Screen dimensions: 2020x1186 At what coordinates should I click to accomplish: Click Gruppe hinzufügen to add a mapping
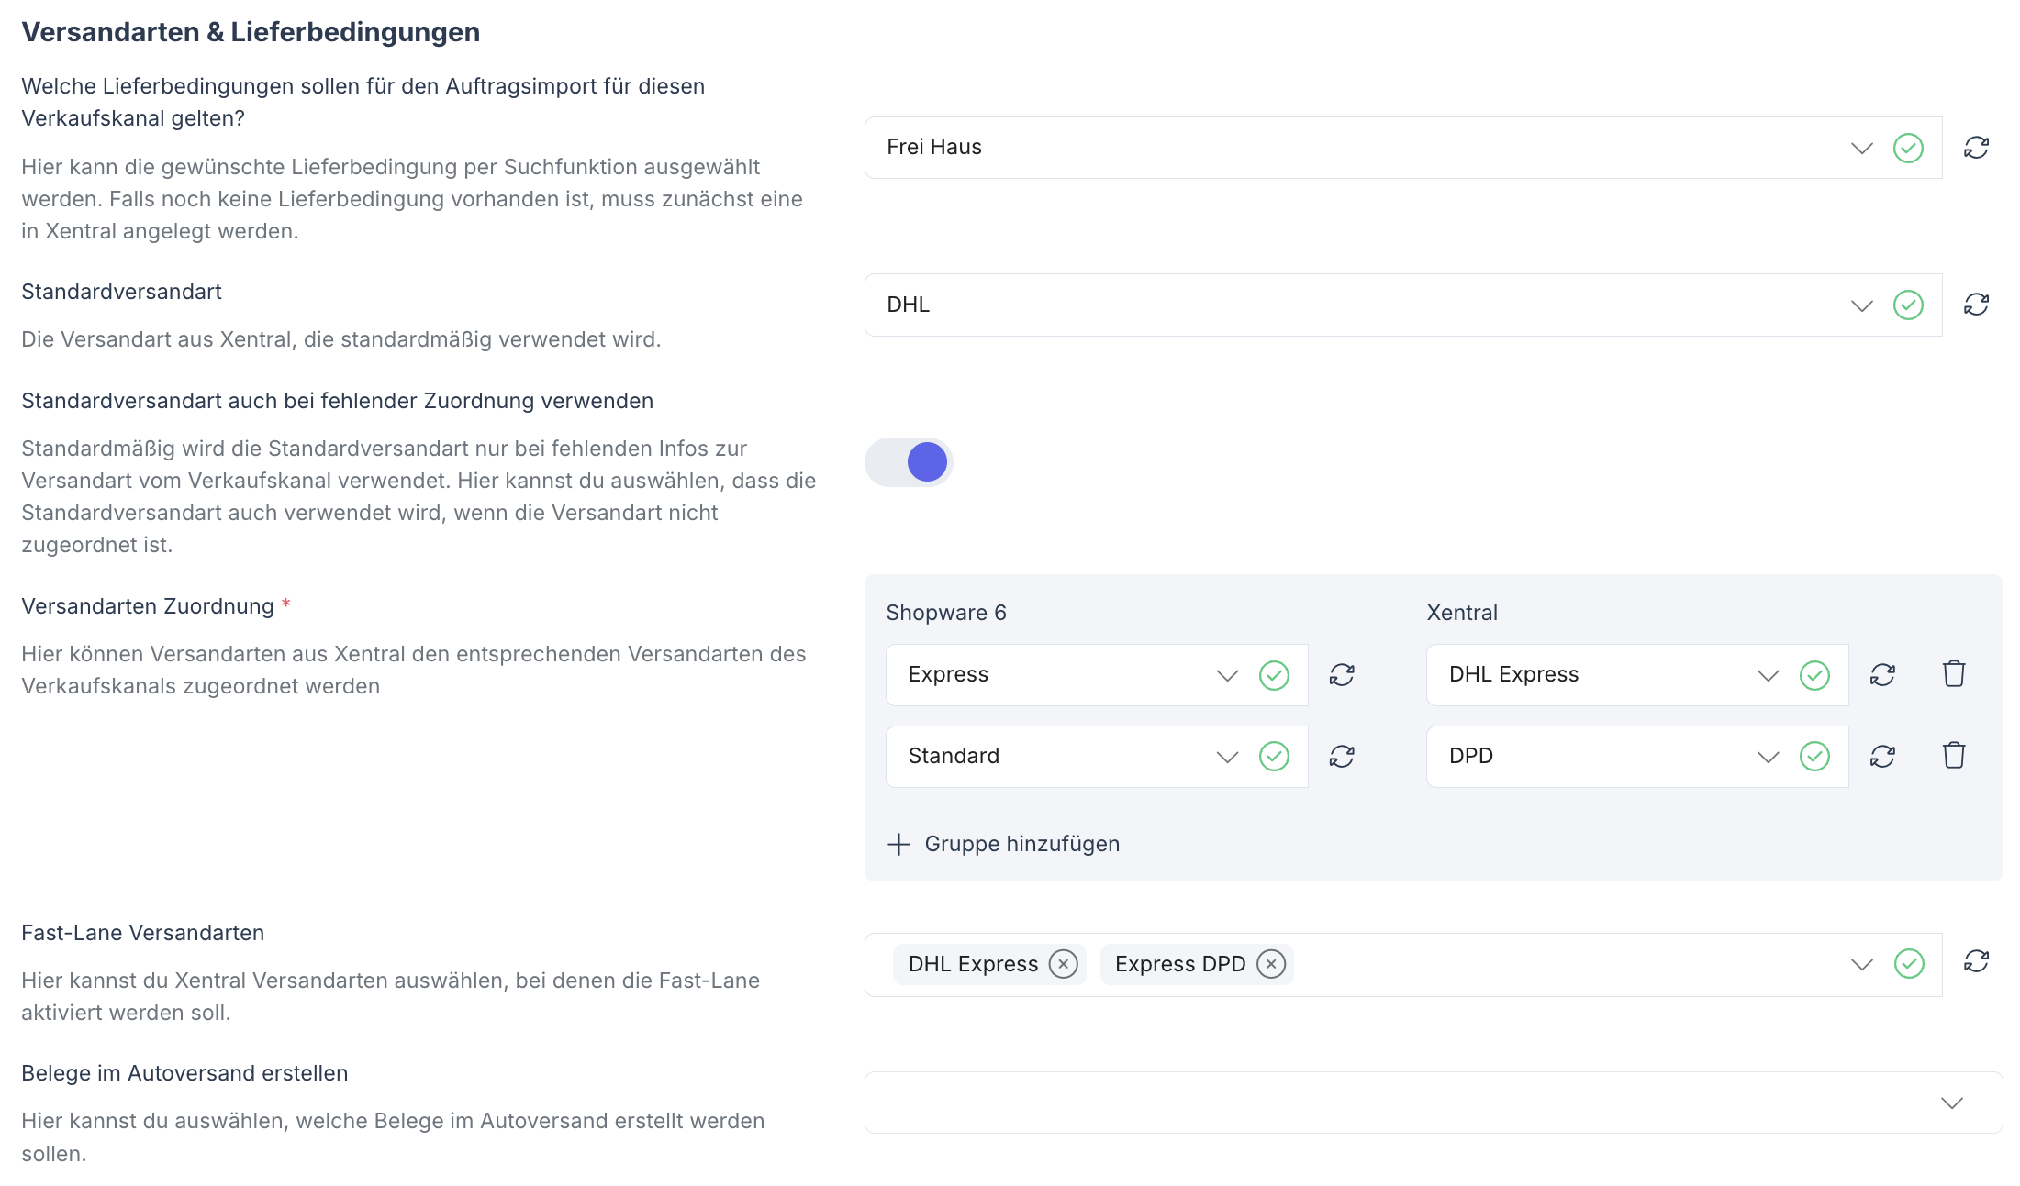pyautogui.click(x=1003, y=843)
